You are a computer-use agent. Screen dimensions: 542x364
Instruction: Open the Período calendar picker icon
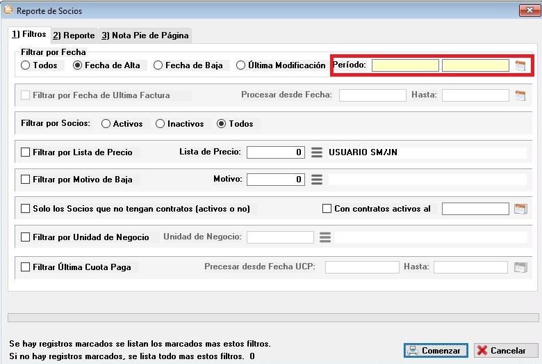(x=520, y=65)
